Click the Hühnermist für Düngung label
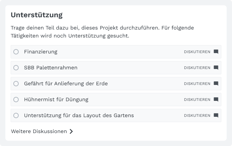 pyautogui.click(x=56, y=100)
